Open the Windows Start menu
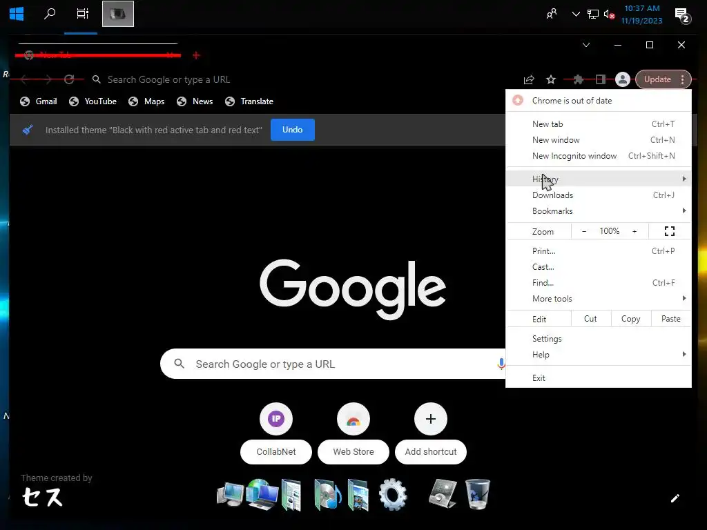Screen dimensions: 707x530 tap(17, 14)
